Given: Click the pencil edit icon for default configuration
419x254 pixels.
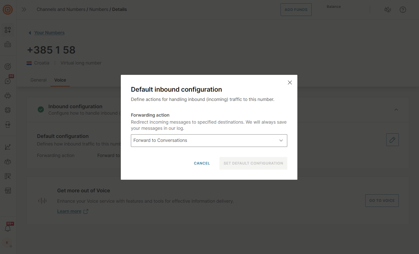Looking at the screenshot, I should (392, 140).
